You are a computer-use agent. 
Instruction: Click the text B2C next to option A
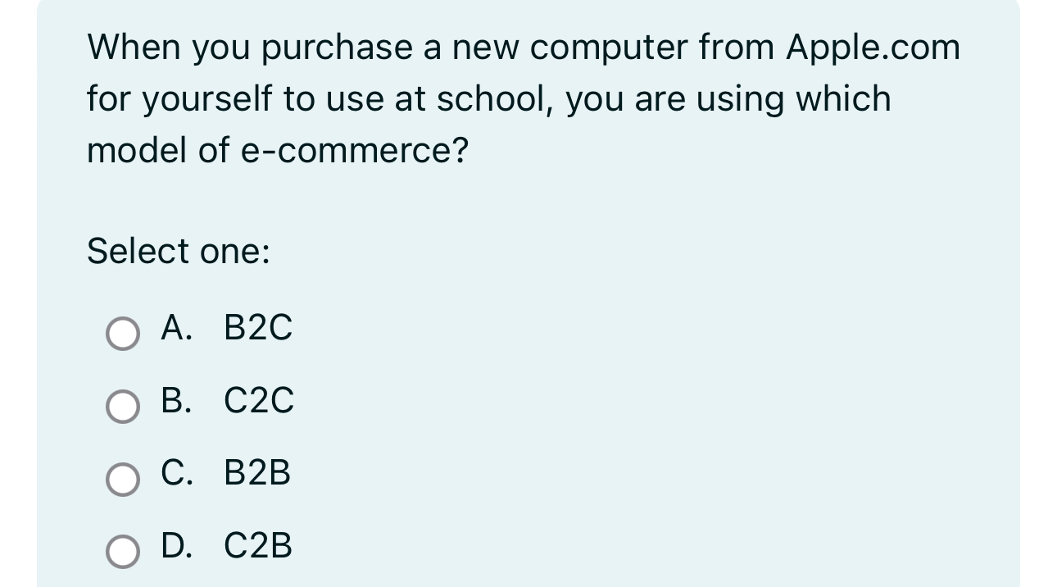point(259,329)
